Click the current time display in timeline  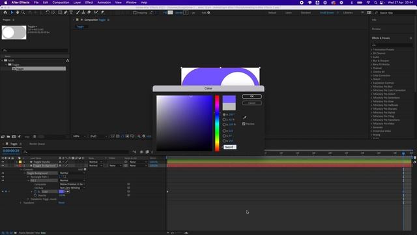[11, 151]
